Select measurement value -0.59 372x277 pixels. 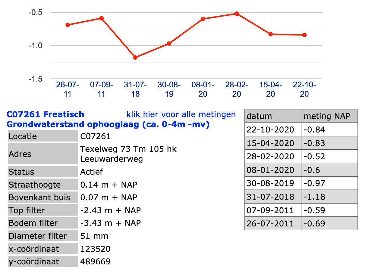330,210
